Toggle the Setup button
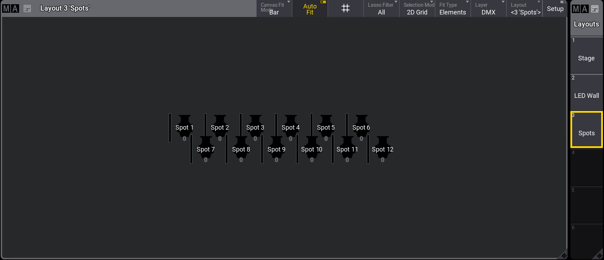The image size is (604, 260). (x=555, y=9)
